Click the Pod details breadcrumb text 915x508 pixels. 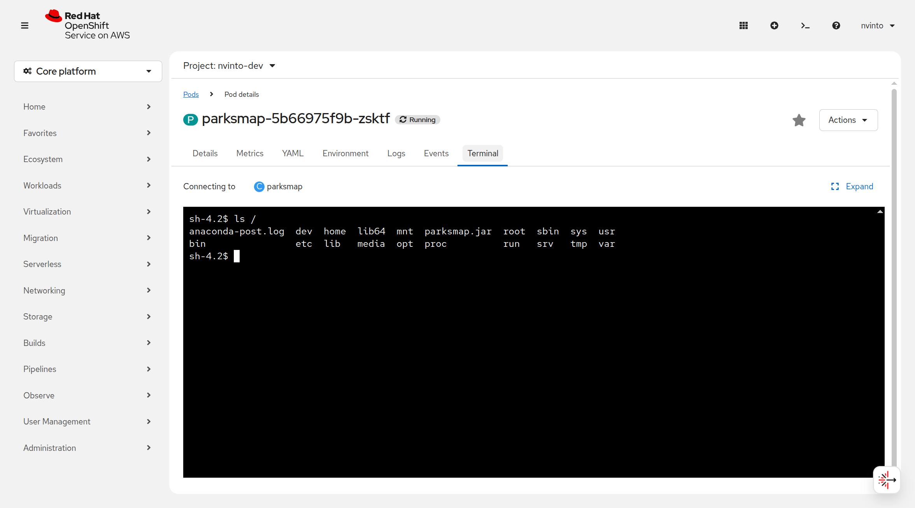point(242,94)
